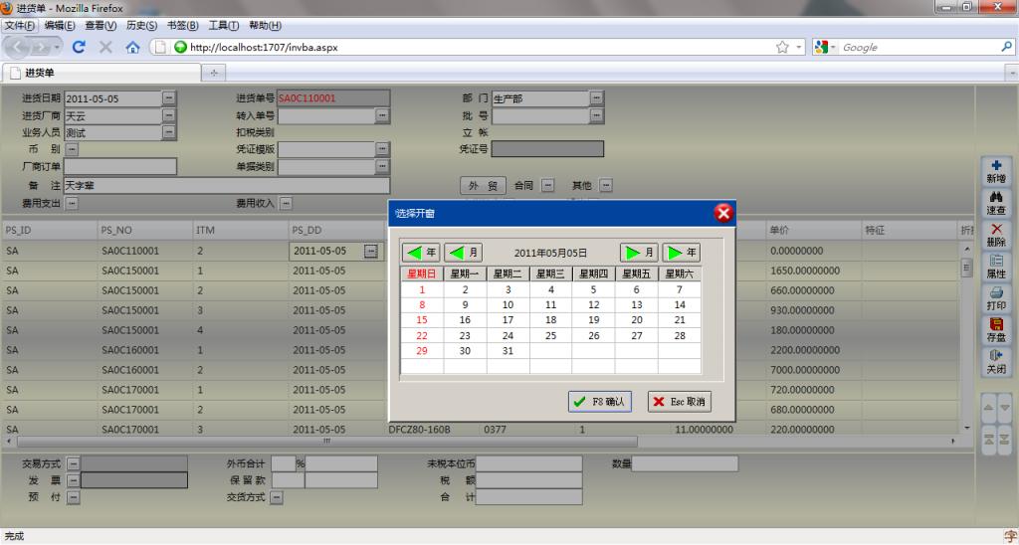Go to previous month in calendar

pos(464,252)
